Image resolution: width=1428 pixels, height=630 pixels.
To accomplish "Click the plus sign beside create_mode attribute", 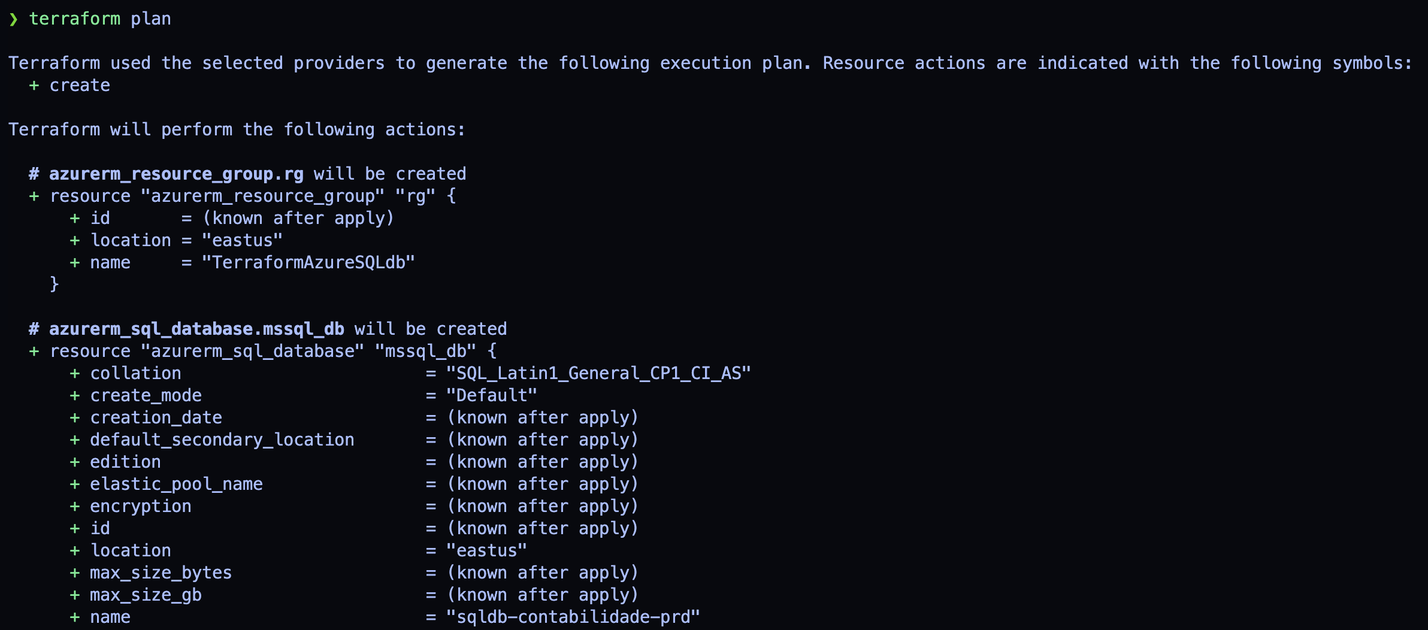I will (75, 396).
